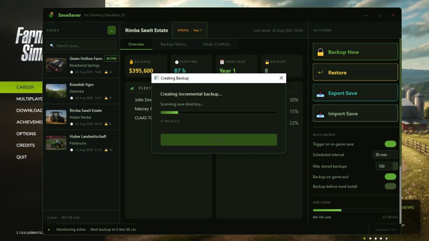This screenshot has width=429, height=241.
Task: Click the wide green button in backup dialog
Action: [219, 140]
